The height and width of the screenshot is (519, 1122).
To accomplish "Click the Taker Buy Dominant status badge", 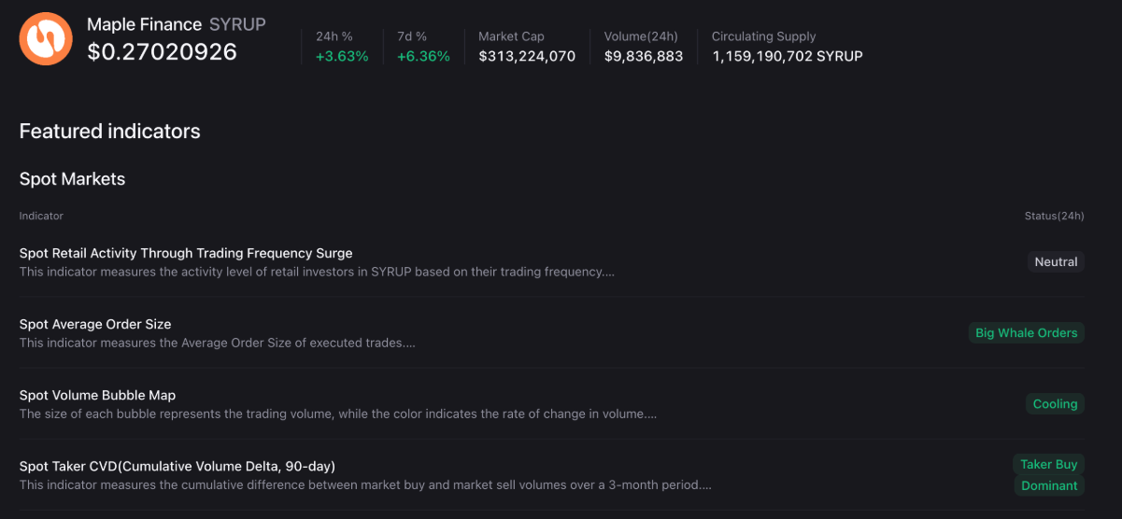I will pyautogui.click(x=1048, y=474).
